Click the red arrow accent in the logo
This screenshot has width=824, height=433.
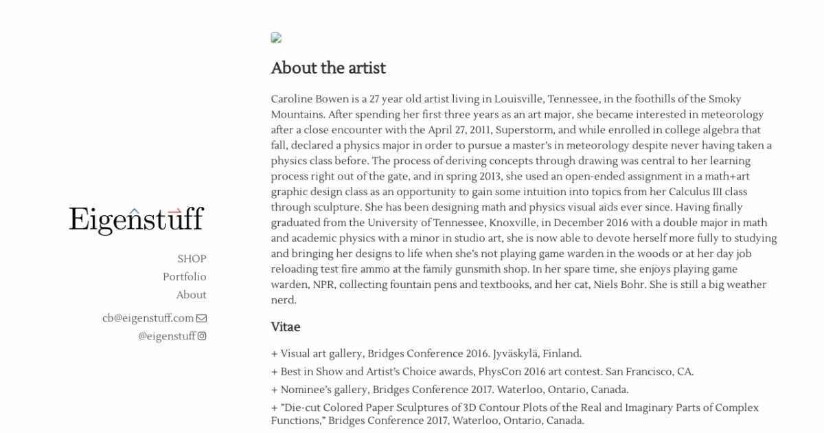click(174, 210)
